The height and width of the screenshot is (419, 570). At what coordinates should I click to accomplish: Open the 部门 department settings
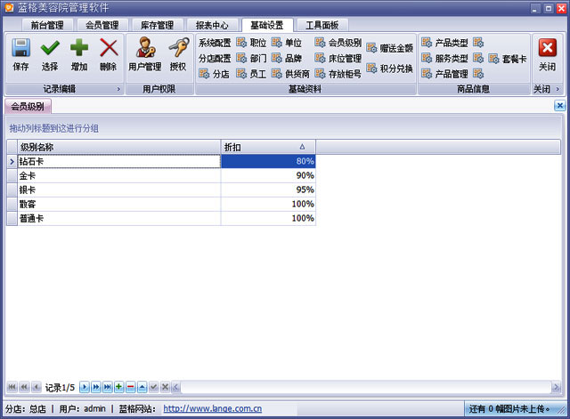point(251,59)
